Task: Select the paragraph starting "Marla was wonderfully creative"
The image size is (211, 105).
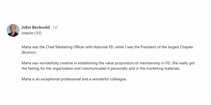Action: coord(108,66)
